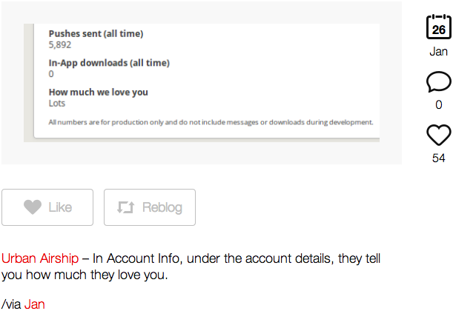Click the calendar icon showing 26
453x311 pixels.
(439, 27)
